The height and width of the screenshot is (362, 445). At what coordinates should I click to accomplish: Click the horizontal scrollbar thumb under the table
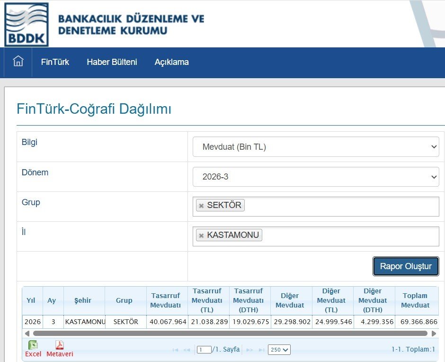(x=230, y=333)
